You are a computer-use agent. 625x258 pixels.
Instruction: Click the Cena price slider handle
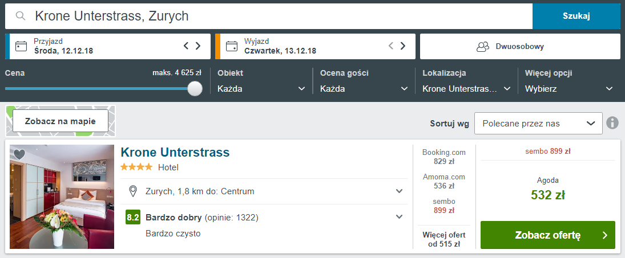(195, 88)
